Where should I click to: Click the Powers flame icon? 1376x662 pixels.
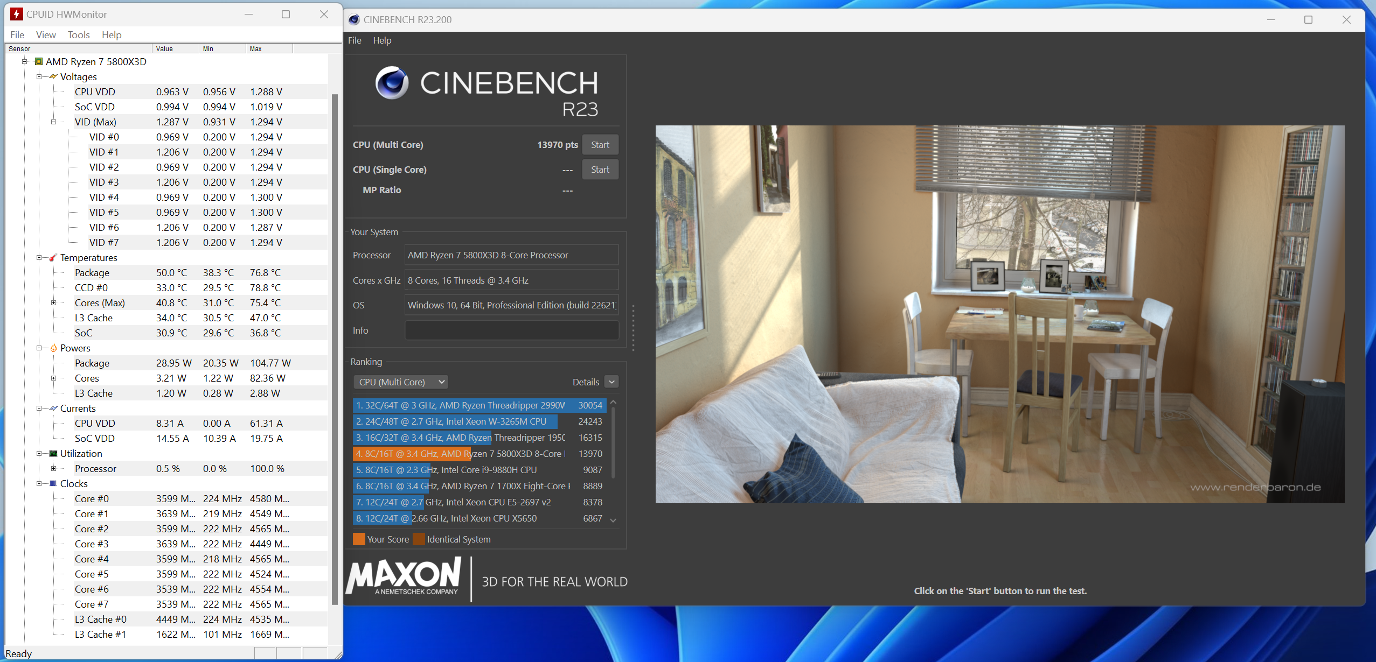[x=53, y=348]
